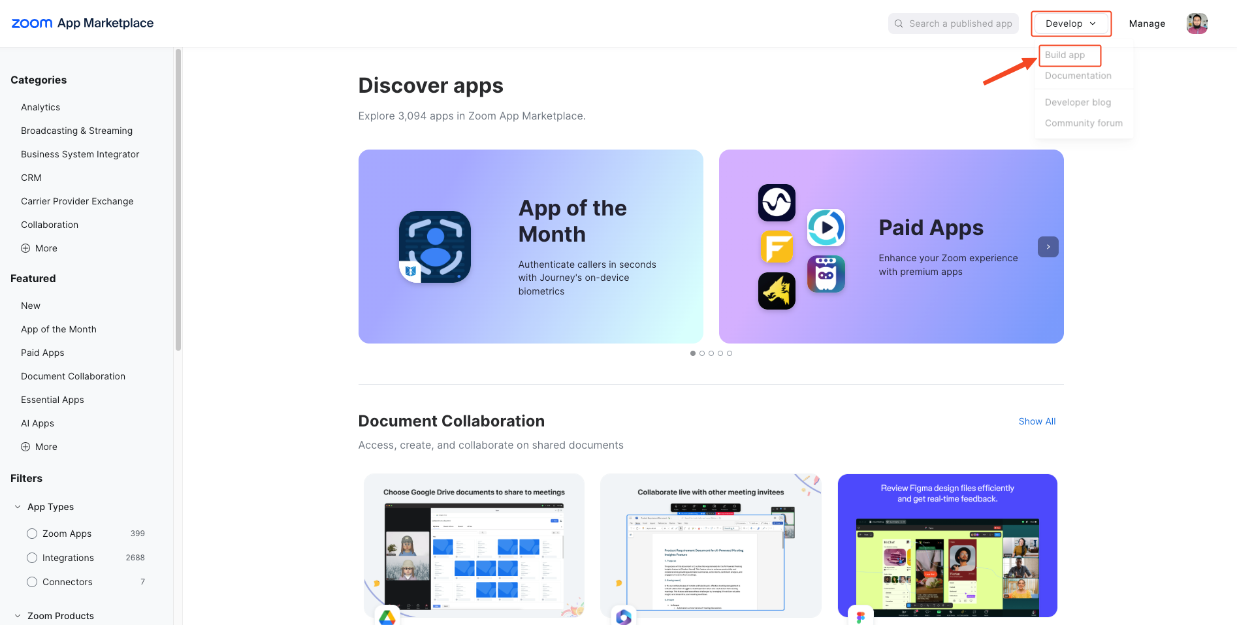Open the user profile avatar
1237x625 pixels.
point(1197,24)
